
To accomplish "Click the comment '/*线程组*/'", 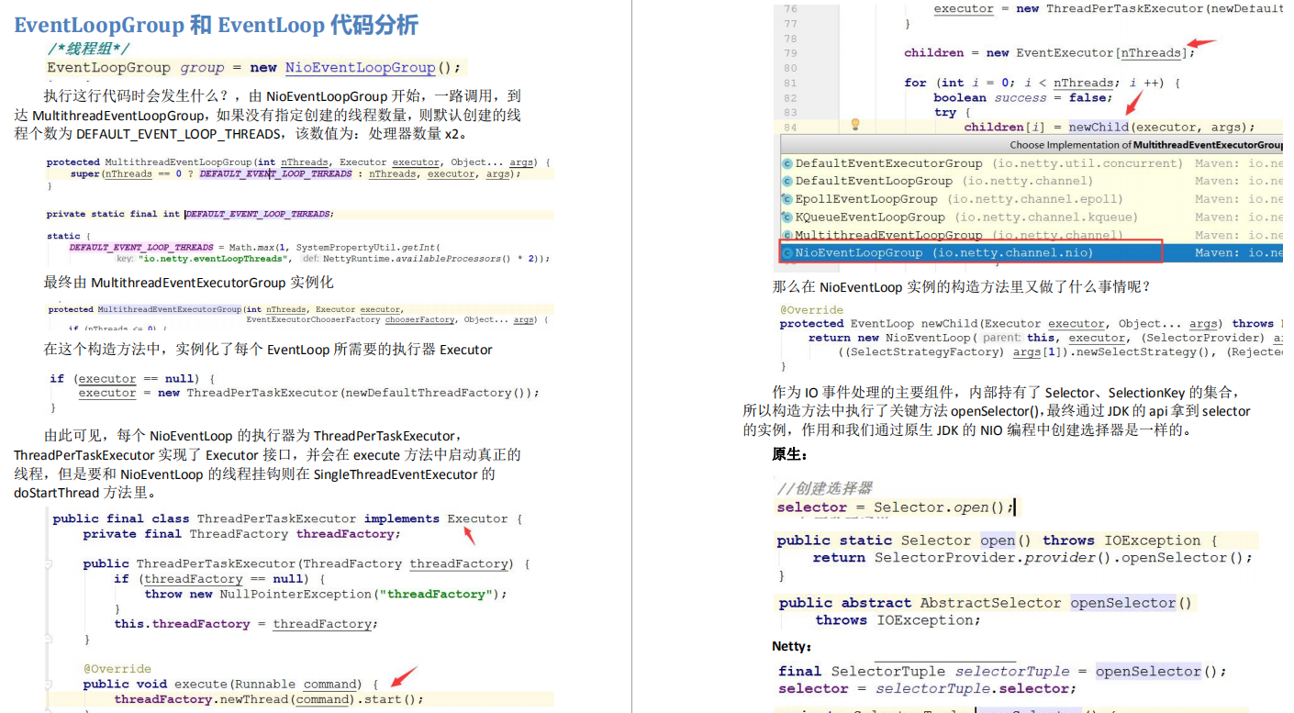I will coord(88,49).
